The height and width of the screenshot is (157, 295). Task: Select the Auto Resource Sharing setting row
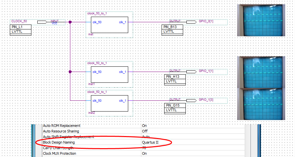[143, 131]
